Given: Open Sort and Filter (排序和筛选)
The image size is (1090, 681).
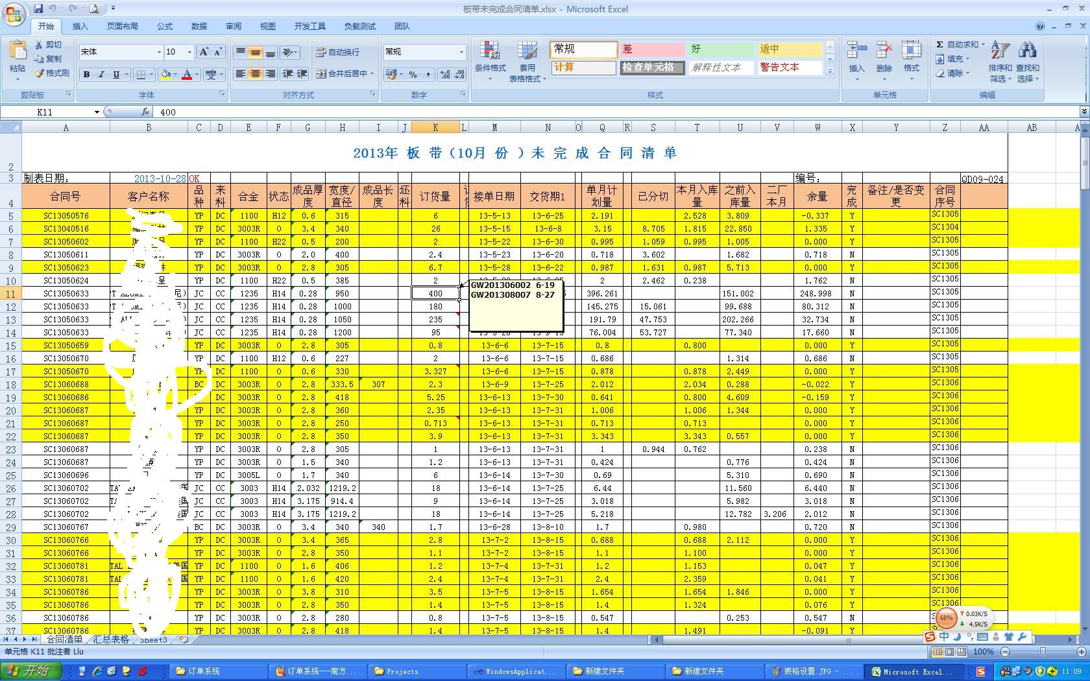Looking at the screenshot, I should [1000, 61].
